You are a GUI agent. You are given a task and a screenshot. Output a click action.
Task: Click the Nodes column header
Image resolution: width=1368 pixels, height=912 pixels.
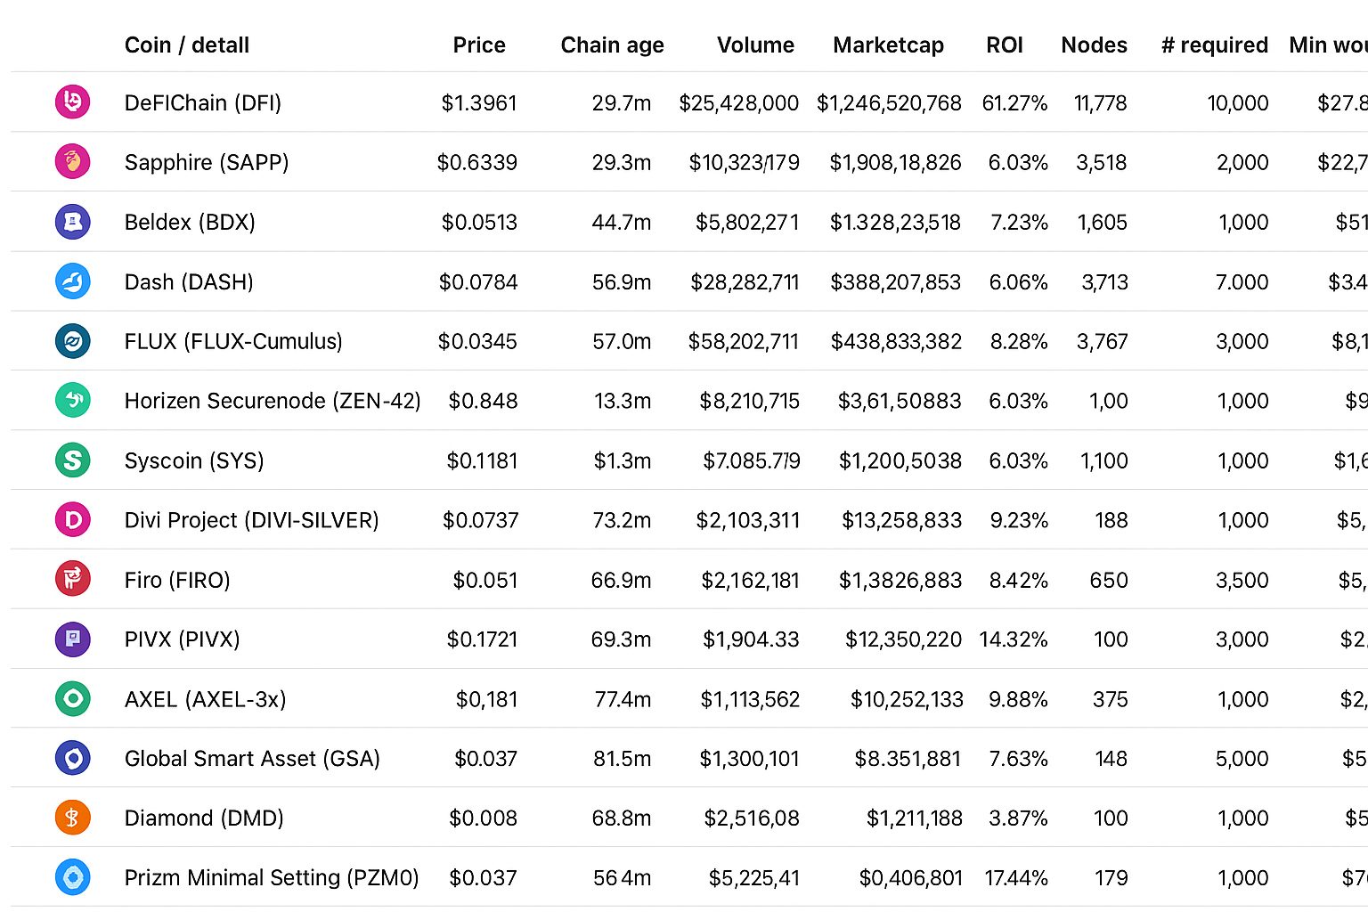click(x=1094, y=45)
